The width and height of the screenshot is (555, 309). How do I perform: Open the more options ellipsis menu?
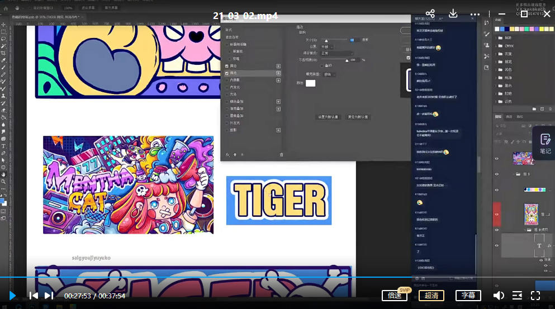[x=475, y=15]
